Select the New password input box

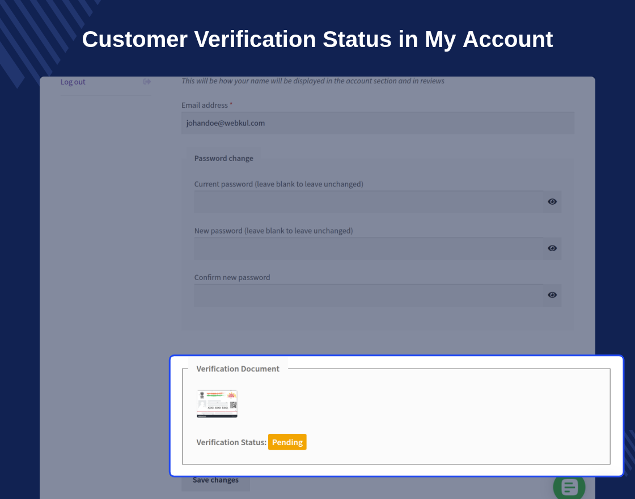[369, 248]
